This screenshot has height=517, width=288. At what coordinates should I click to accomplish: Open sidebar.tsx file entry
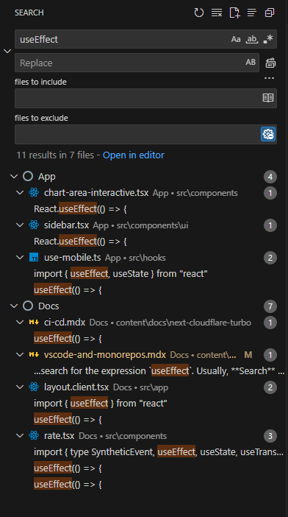tap(66, 225)
